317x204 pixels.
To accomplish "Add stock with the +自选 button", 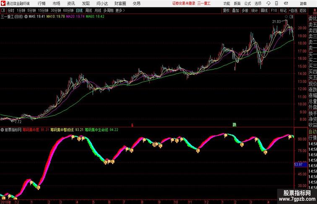I will click(x=293, y=10).
